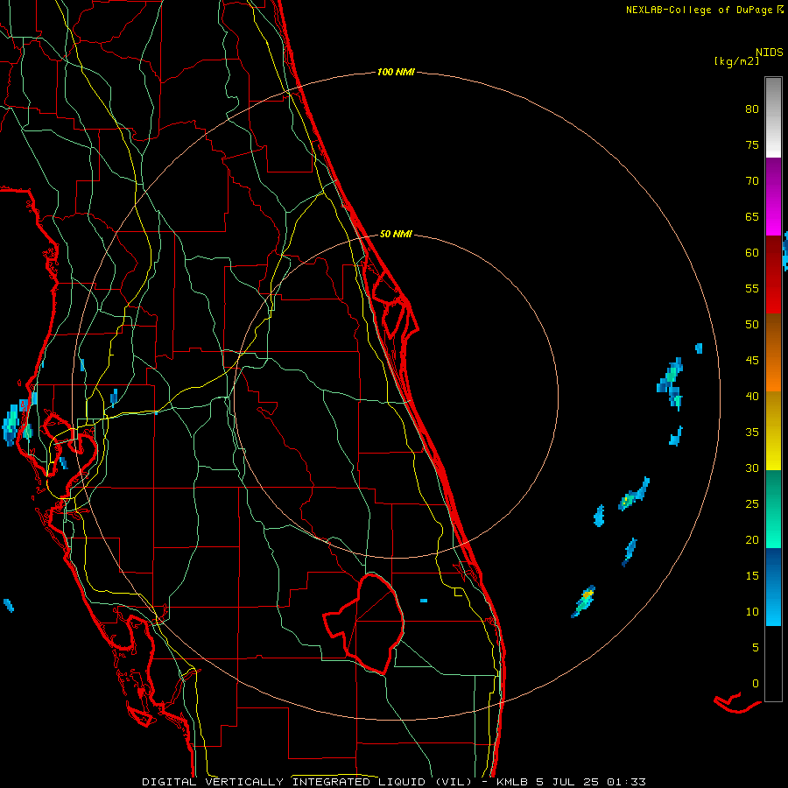Click the DIGITAL VERTICALLY INTEGRATED LIQUID (VIL) caption
Screen dimensions: 788x788
(307, 782)
